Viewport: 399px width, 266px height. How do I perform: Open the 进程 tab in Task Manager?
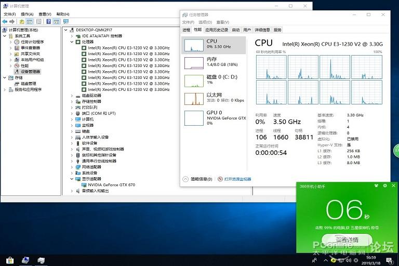pyautogui.click(x=187, y=30)
